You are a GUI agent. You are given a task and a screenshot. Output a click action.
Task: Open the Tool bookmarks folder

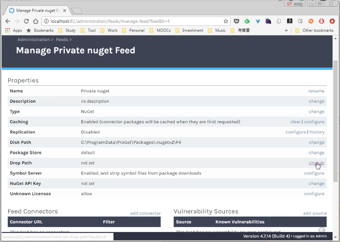pos(88,30)
